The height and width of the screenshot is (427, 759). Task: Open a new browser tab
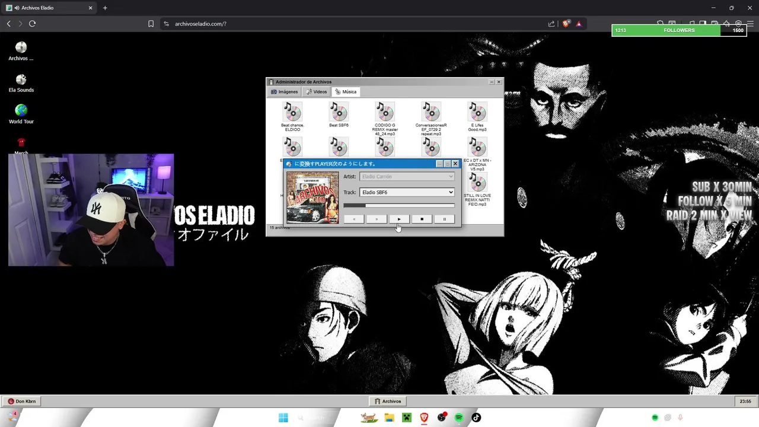coord(105,8)
